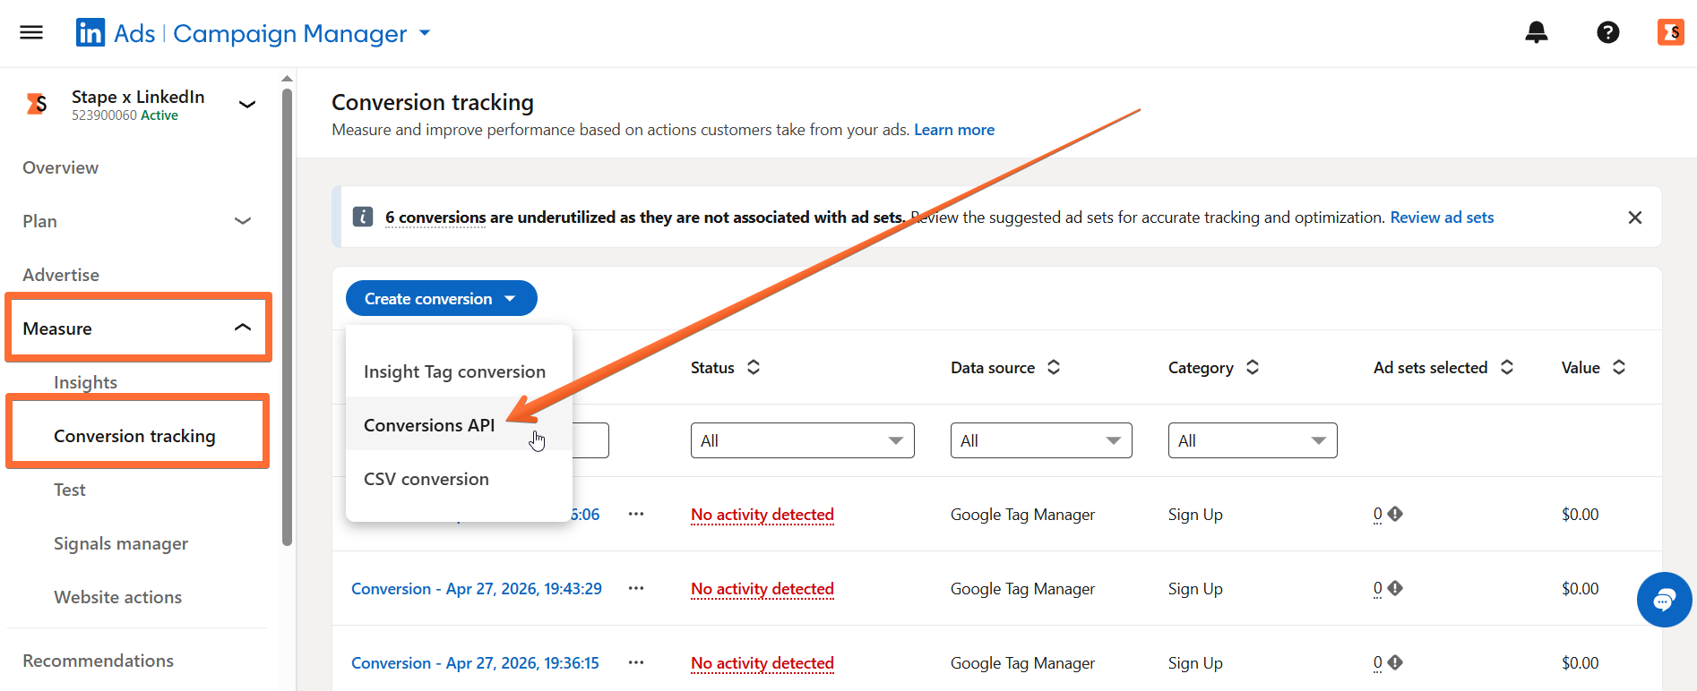Open Conversion - Apr 27, 2026, 19:36:15
1697x691 pixels.
coord(475,662)
